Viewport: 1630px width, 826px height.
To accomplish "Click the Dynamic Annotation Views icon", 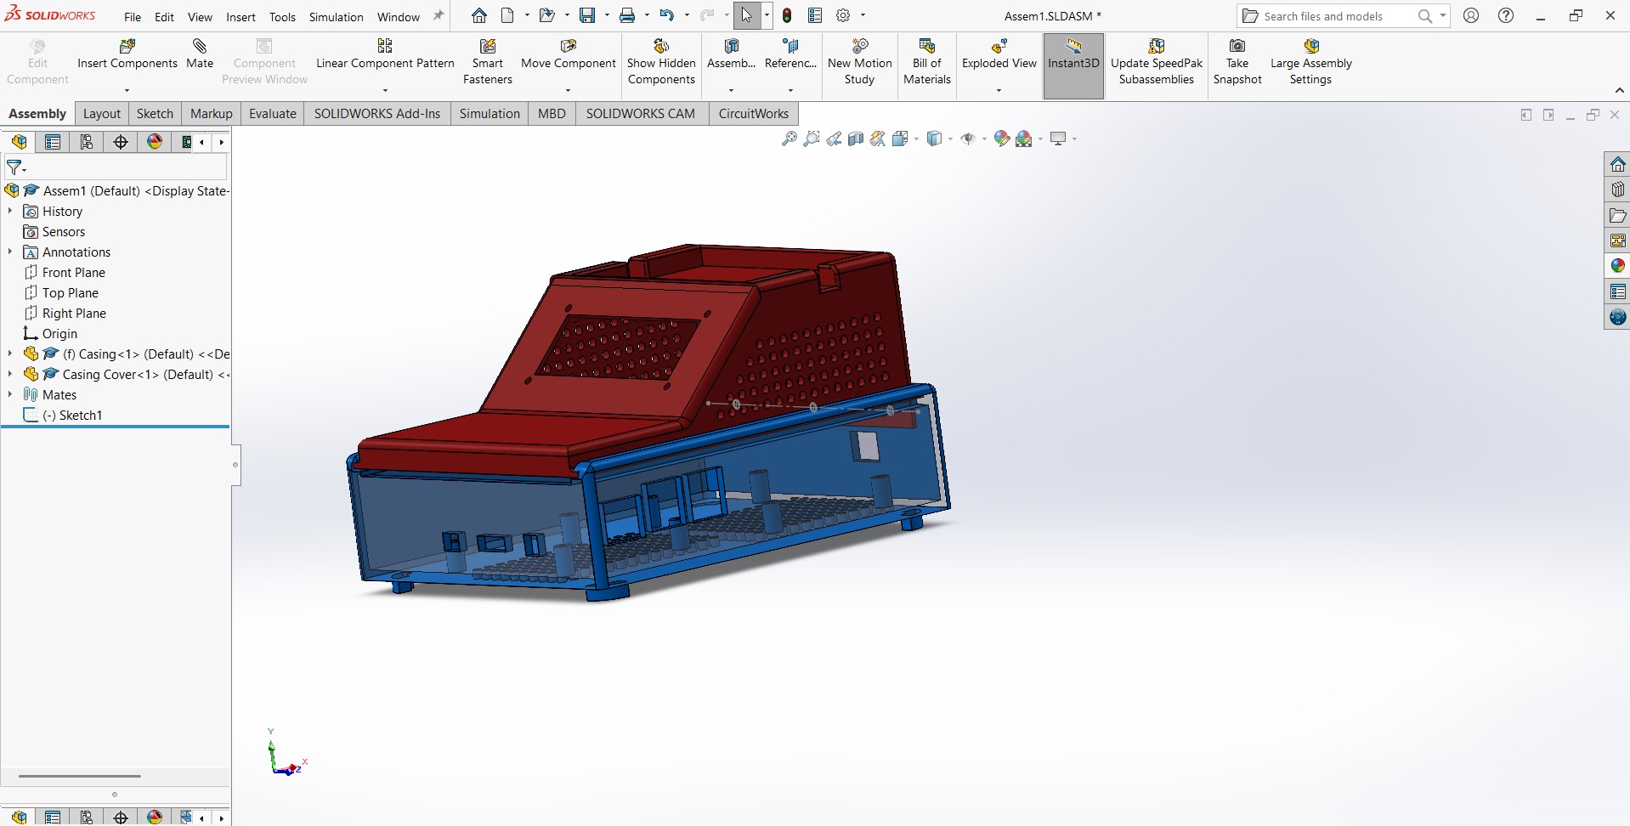I will click(878, 139).
